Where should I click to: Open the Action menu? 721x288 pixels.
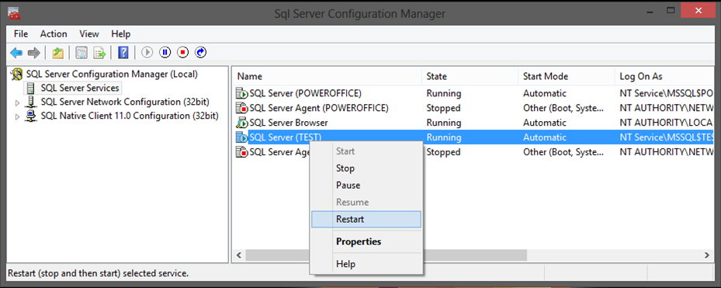point(54,34)
